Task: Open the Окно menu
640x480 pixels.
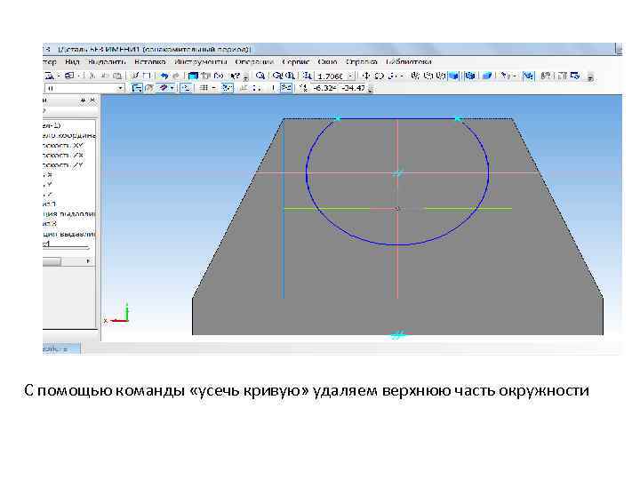Action: [x=327, y=62]
